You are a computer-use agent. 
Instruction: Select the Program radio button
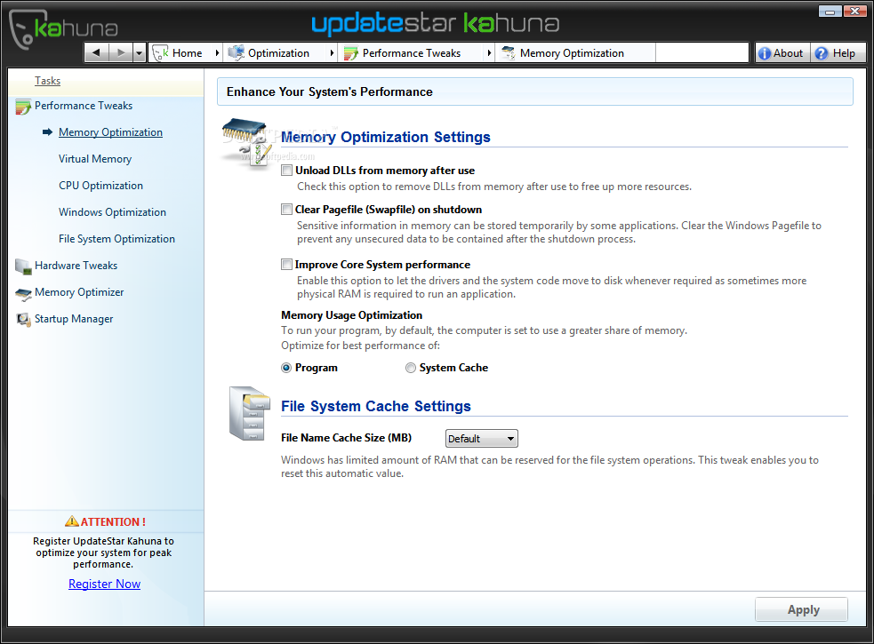click(x=286, y=368)
